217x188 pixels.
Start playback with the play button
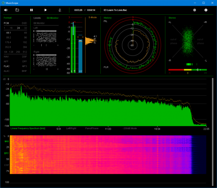[x=46, y=10]
